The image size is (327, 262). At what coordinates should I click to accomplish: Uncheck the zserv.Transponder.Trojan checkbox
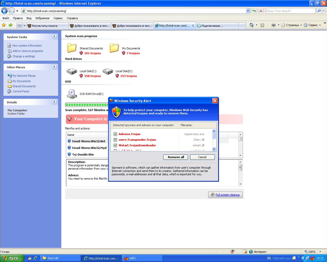tap(115, 140)
